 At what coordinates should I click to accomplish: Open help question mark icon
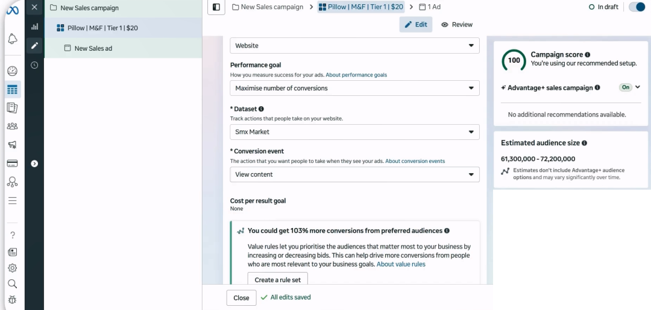pos(13,235)
